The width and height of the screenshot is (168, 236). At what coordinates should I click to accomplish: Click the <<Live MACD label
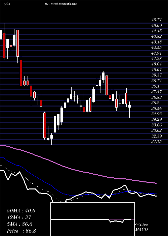point(141,227)
